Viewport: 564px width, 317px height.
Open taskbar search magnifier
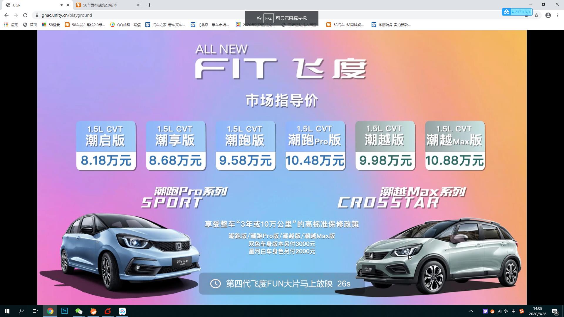21,311
